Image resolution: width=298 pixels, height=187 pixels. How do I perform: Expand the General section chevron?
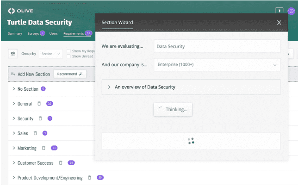[x=14, y=104]
